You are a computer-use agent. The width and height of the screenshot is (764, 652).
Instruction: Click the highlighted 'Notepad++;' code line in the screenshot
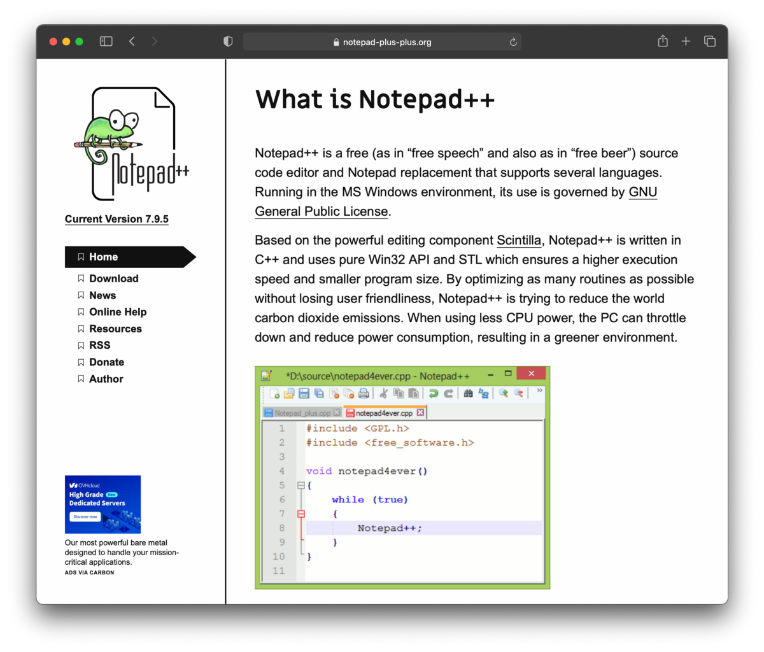tap(423, 528)
